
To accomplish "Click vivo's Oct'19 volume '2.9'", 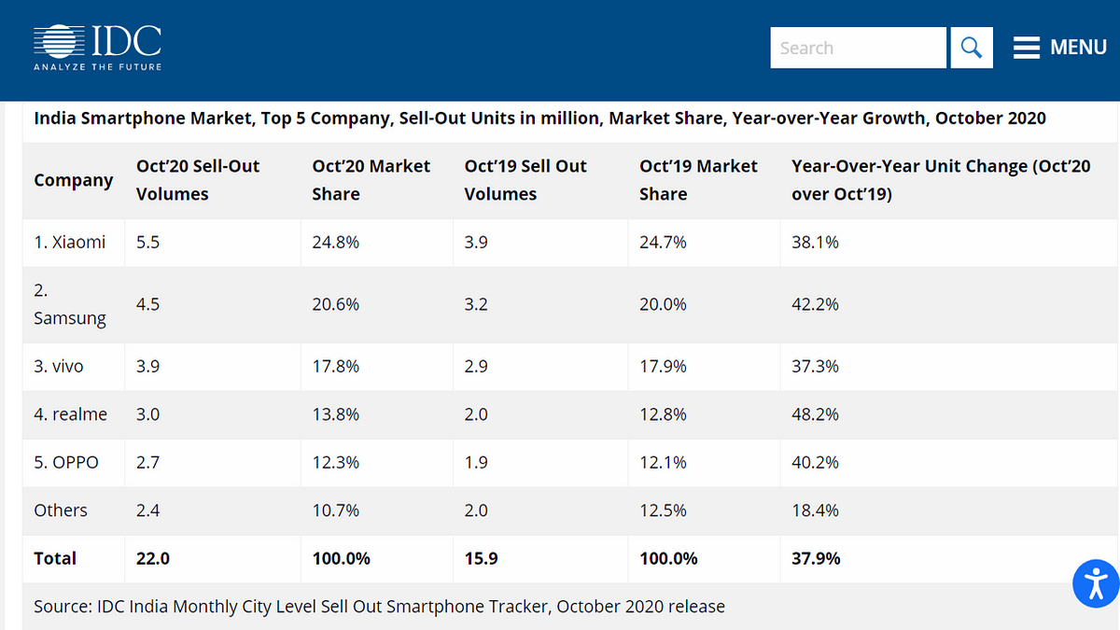I will tap(476, 367).
